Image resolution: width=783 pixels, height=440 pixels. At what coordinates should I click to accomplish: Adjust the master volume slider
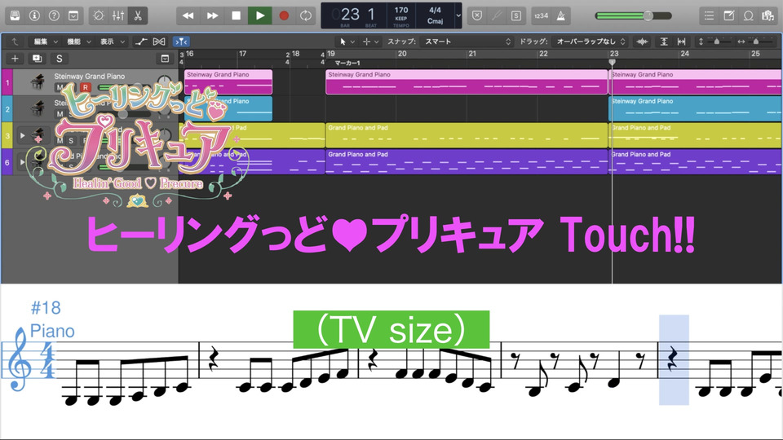[x=633, y=16]
